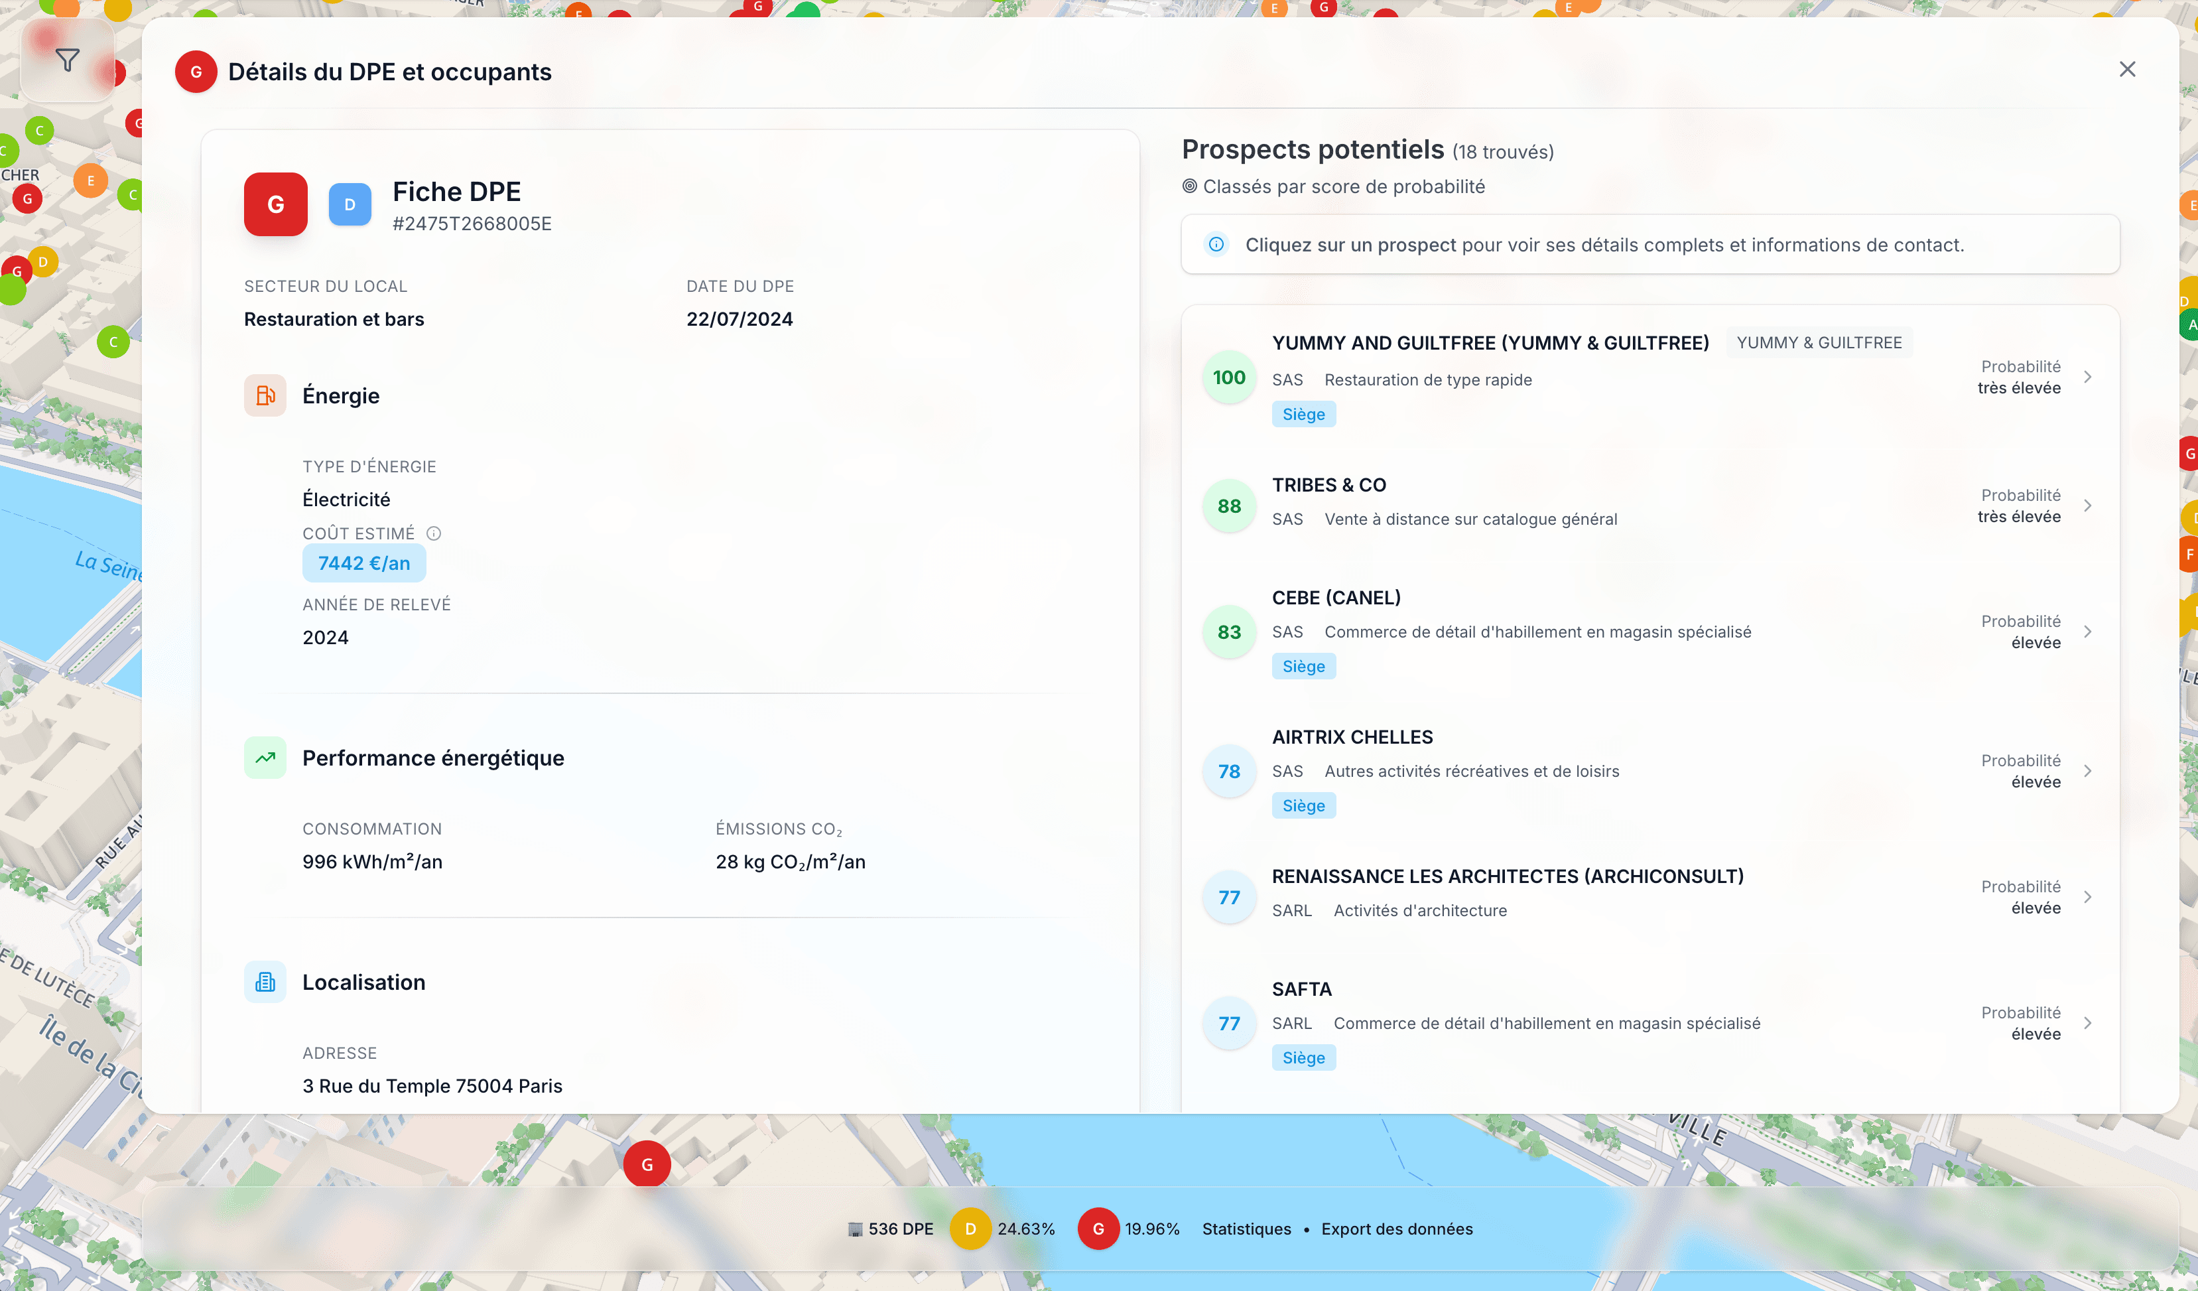Viewport: 2198px width, 1291px height.
Task: Expand the Tribes & Co prospect chevron
Action: (x=2088, y=506)
